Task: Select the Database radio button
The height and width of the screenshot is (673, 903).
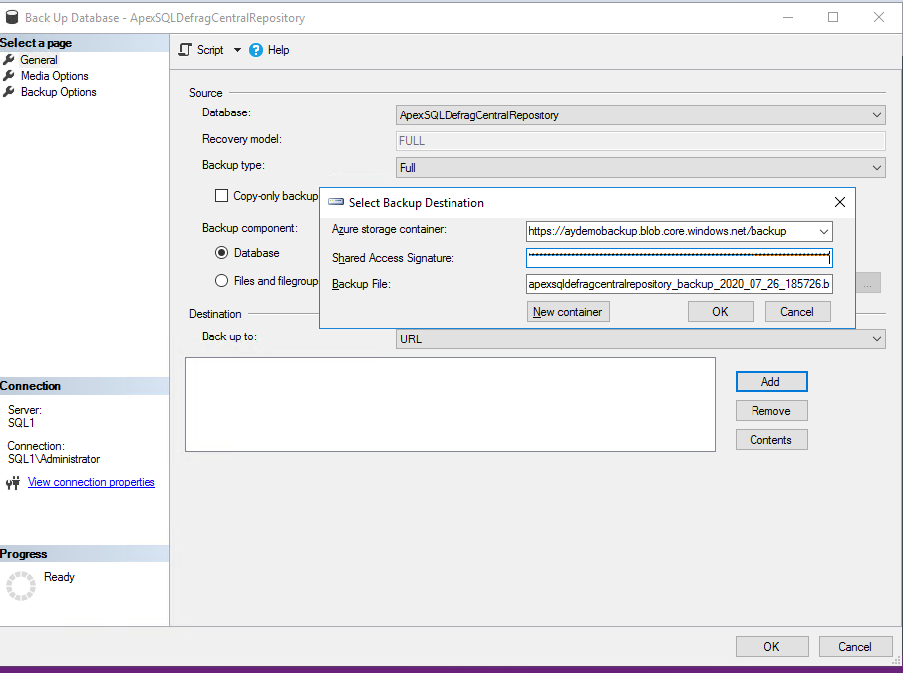Action: pyautogui.click(x=222, y=253)
